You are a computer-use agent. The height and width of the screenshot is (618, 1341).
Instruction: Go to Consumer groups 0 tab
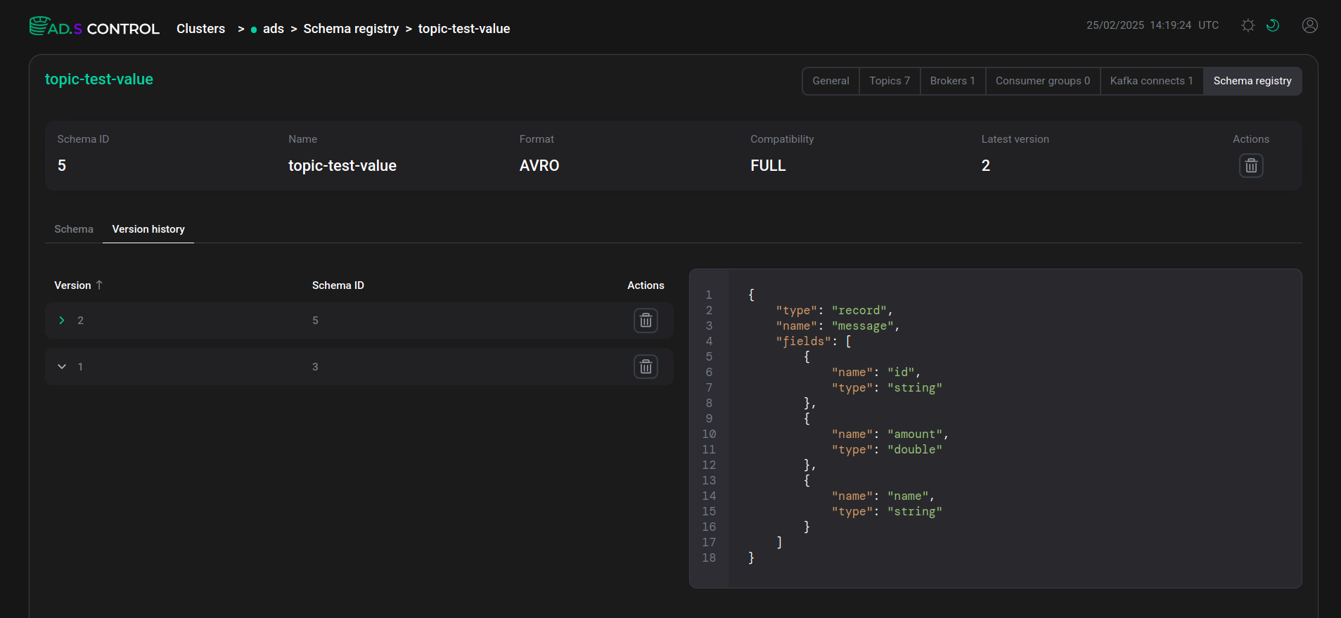1042,81
